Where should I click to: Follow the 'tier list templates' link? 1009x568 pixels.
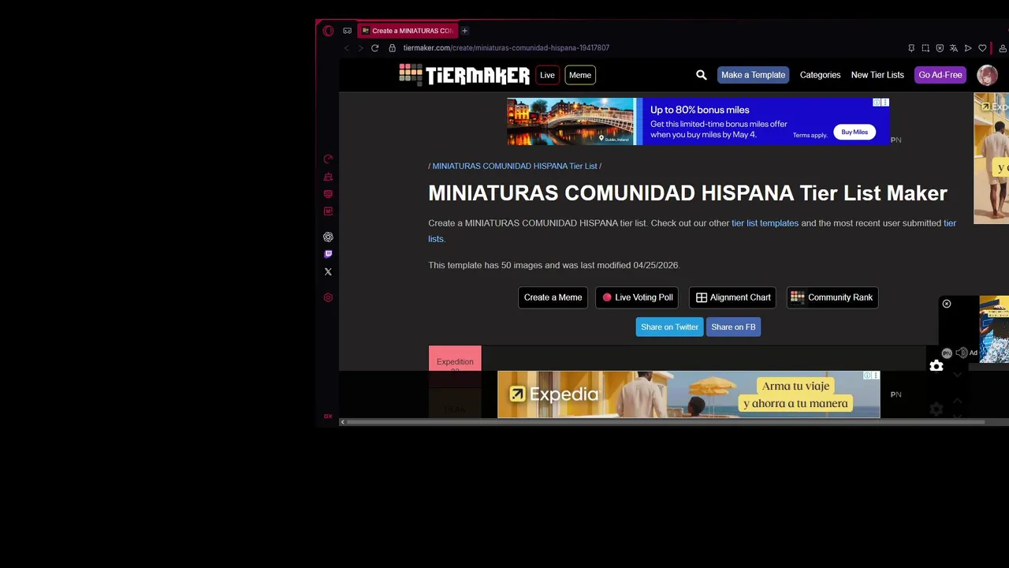click(765, 223)
